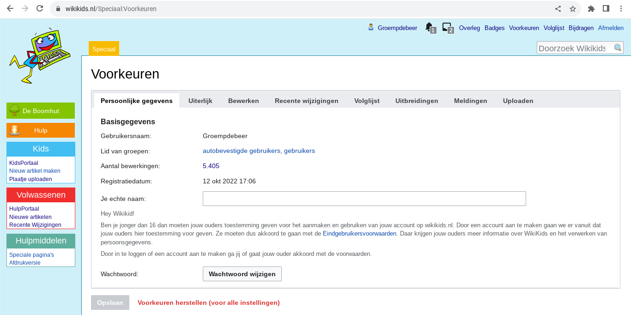Open De Boomhut in the sidebar
Viewport: 631px width, 315px height.
point(41,110)
